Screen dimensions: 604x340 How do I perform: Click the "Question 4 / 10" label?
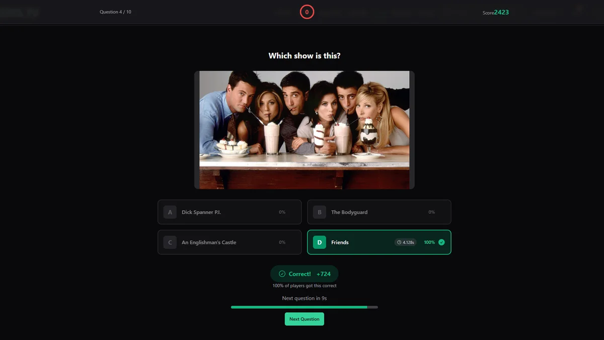[116, 12]
